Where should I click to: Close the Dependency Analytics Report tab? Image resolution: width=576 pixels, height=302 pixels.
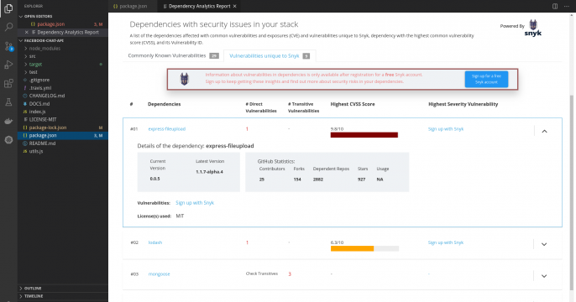235,6
